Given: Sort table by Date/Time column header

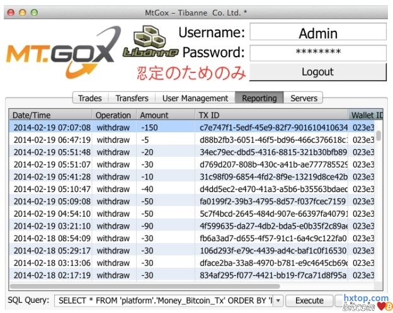Looking at the screenshot, I should pos(50,115).
